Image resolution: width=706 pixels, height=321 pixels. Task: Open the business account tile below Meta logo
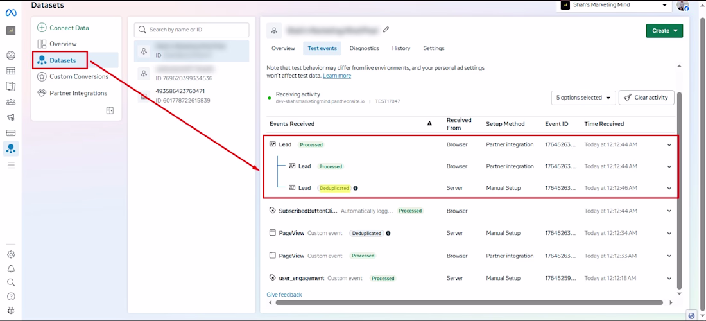(11, 31)
